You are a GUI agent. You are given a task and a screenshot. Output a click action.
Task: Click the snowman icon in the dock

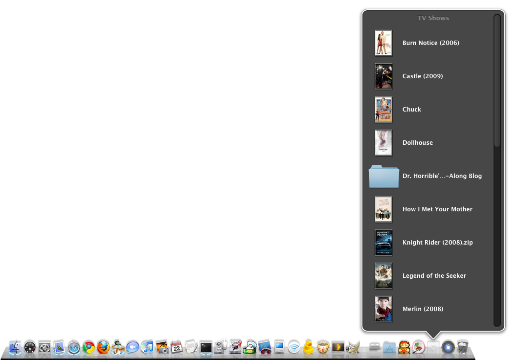tap(118, 347)
